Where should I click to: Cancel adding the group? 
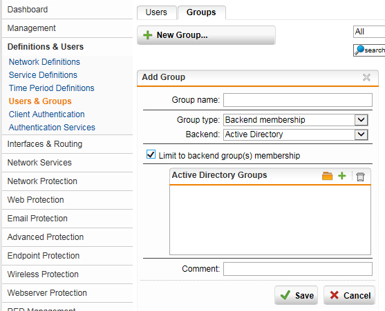[x=349, y=295]
